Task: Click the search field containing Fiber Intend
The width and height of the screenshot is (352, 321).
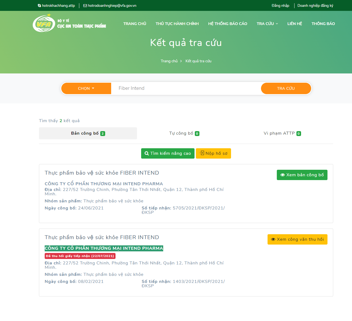Action: click(186, 88)
